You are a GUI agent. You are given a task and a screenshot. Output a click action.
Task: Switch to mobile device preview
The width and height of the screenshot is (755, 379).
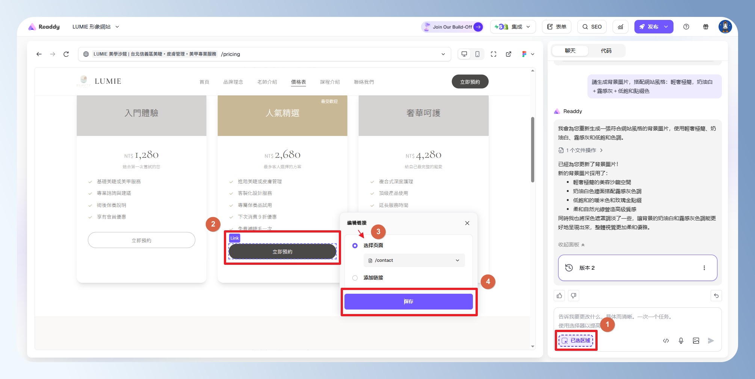477,54
